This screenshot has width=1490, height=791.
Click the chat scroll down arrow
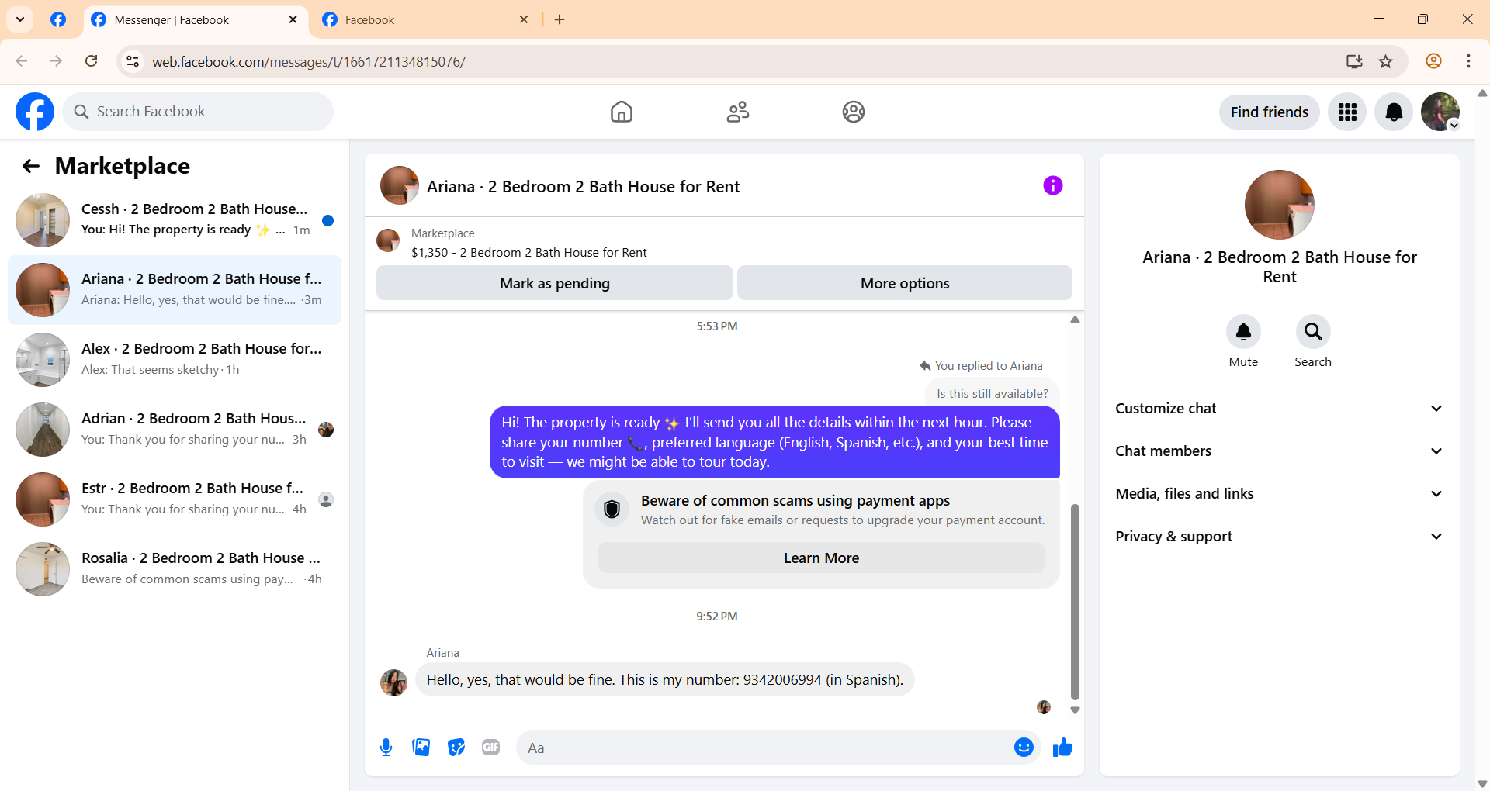click(x=1075, y=710)
